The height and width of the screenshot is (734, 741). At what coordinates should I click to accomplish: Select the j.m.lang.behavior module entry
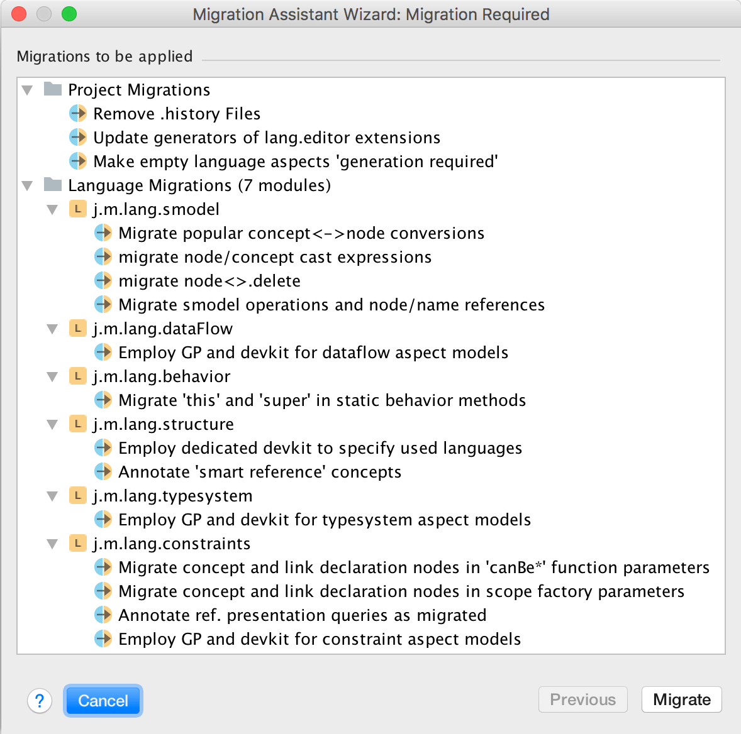(161, 376)
